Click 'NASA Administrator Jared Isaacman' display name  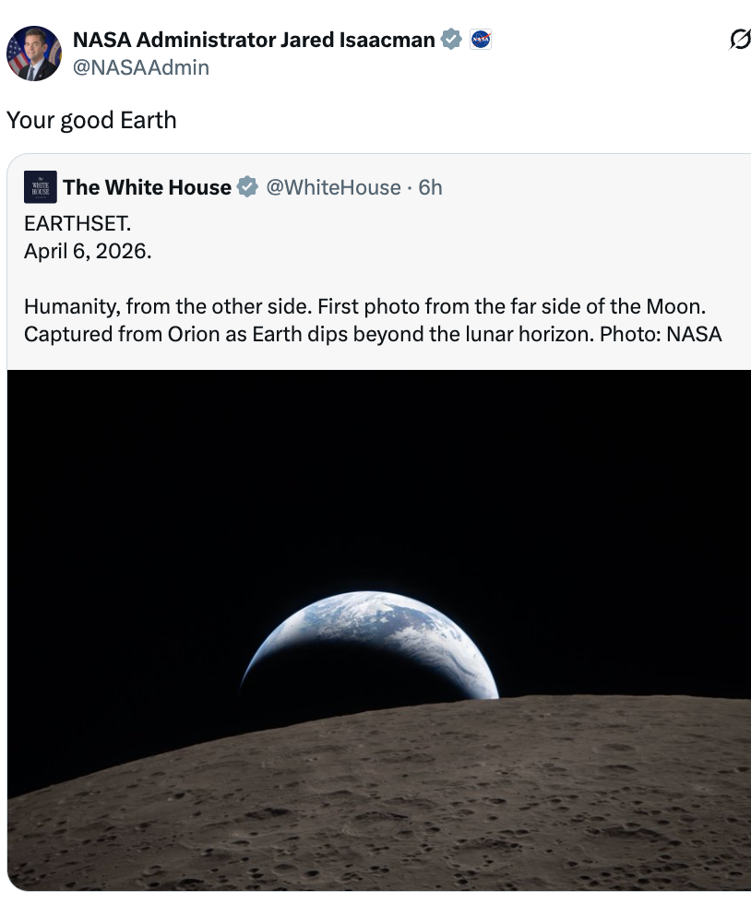tap(254, 39)
